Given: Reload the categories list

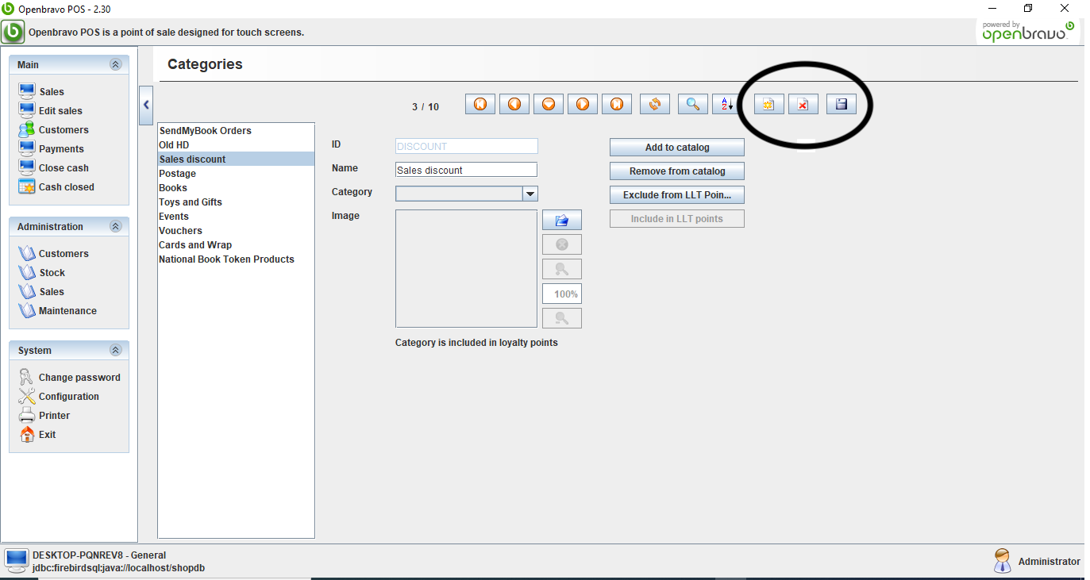Looking at the screenshot, I should [655, 104].
